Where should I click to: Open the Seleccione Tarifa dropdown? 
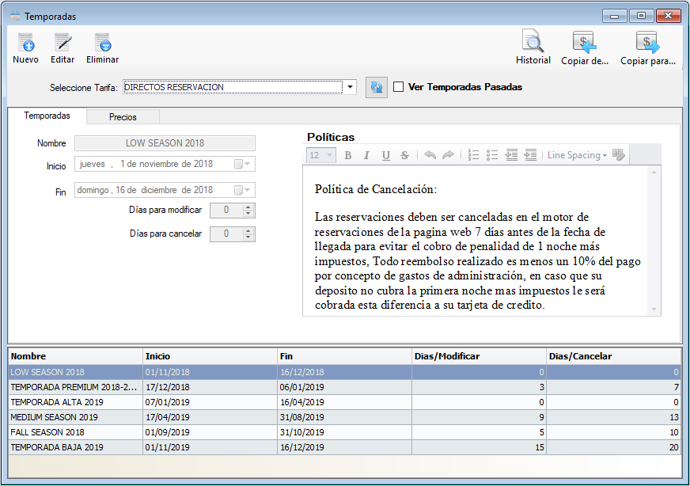[x=350, y=87]
